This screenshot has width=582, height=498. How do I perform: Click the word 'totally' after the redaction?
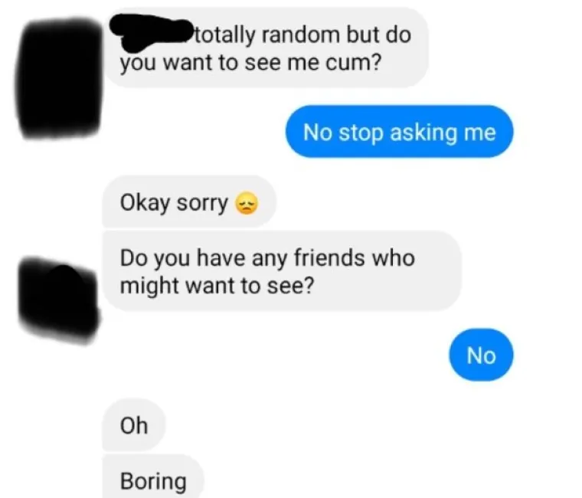(x=225, y=35)
